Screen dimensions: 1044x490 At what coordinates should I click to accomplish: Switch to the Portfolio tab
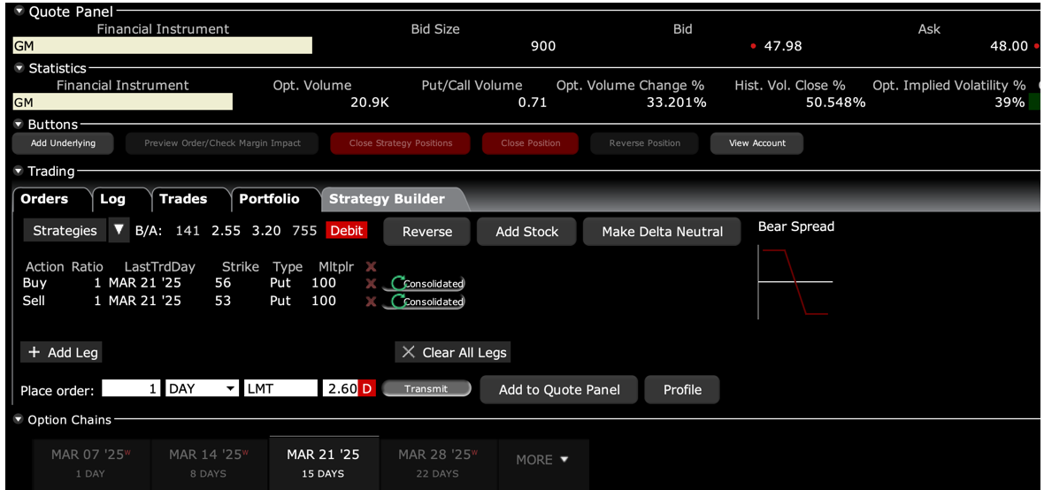269,199
